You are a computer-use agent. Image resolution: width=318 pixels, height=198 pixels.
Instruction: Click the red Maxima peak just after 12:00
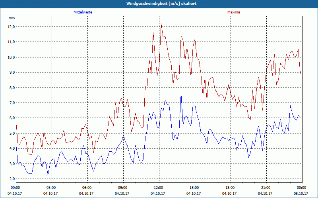(x=161, y=24)
